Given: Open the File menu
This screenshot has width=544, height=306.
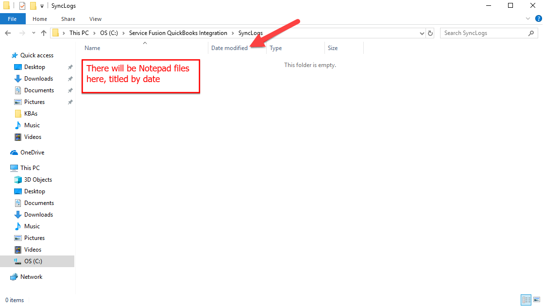Looking at the screenshot, I should [13, 19].
